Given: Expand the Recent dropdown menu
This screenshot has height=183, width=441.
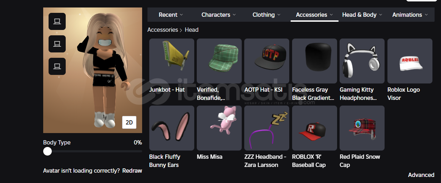Looking at the screenshot, I should click(x=171, y=15).
